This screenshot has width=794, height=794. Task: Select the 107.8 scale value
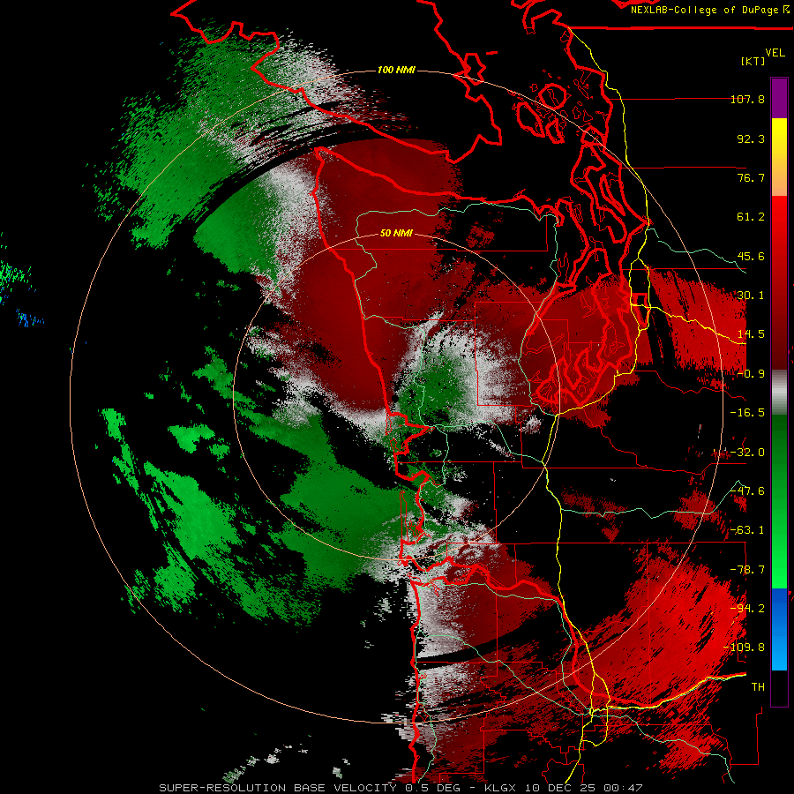(747, 99)
